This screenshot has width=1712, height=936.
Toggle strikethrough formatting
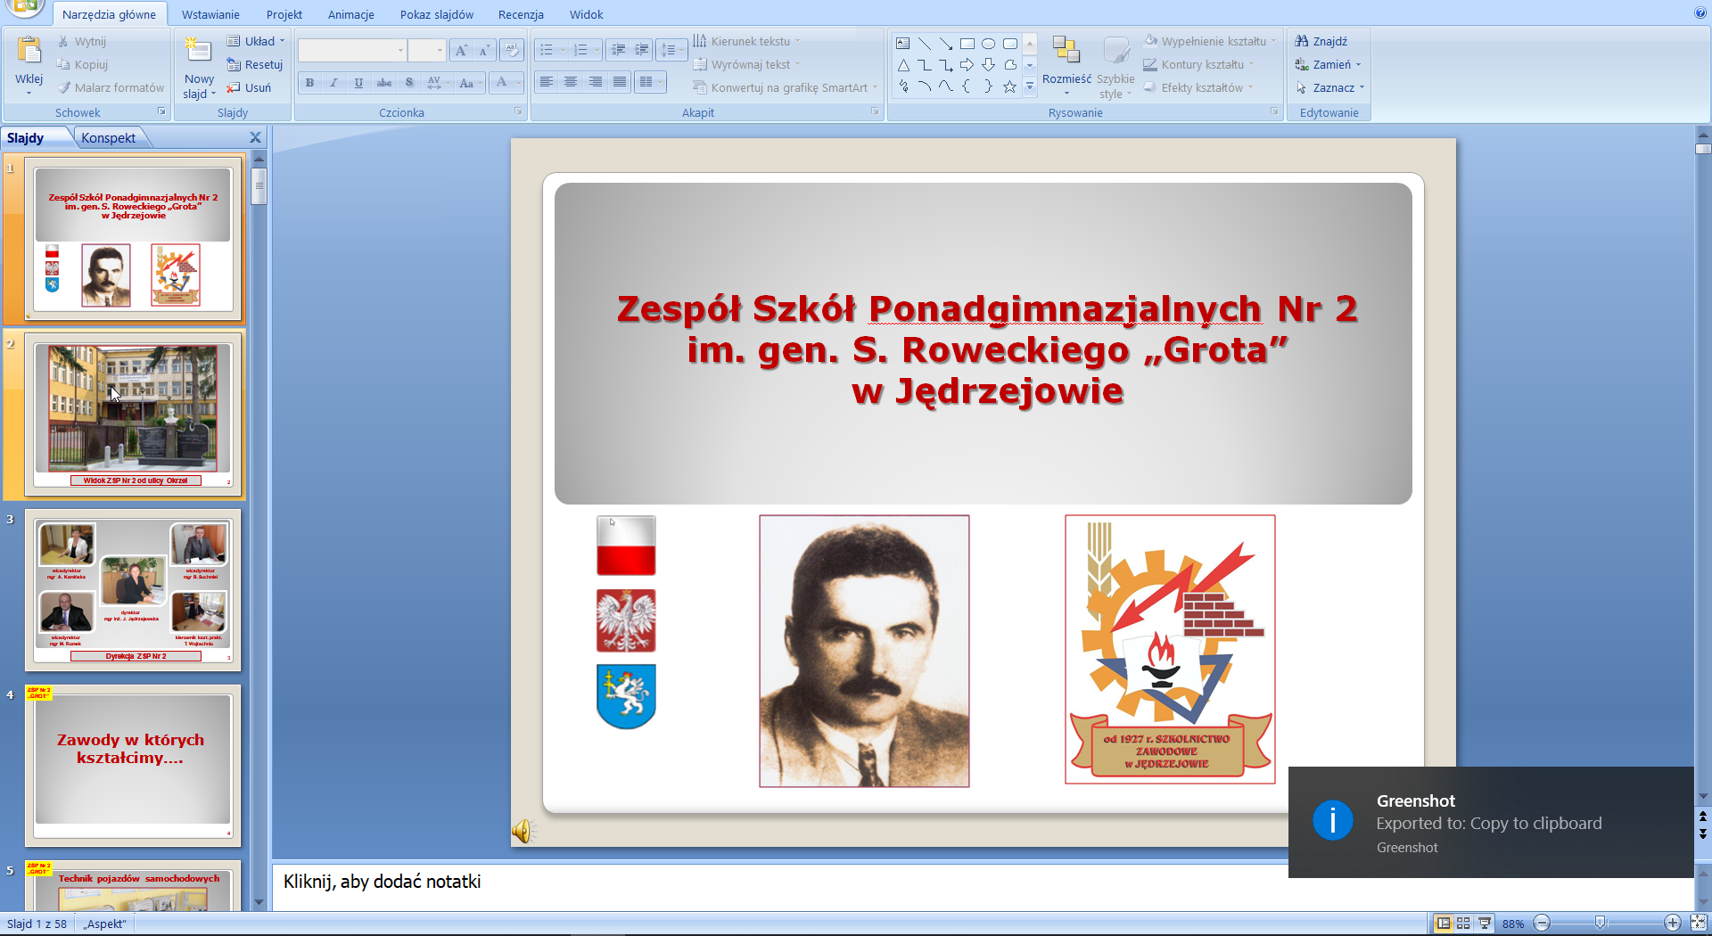pyautogui.click(x=384, y=83)
